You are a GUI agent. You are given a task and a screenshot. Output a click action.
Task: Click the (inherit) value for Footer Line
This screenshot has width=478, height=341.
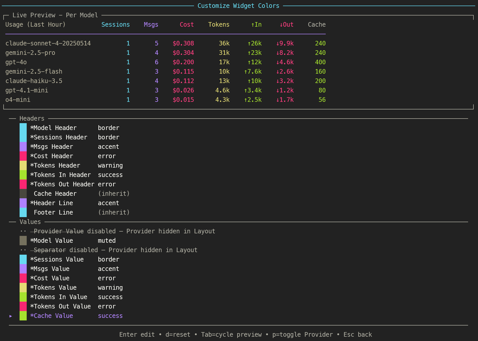coord(114,213)
